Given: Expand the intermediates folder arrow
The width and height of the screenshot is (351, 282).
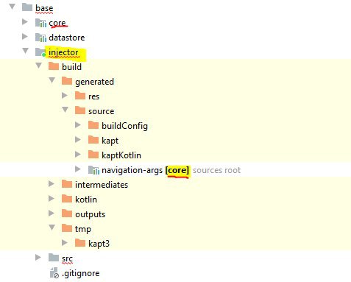Looking at the screenshot, I should point(52,184).
